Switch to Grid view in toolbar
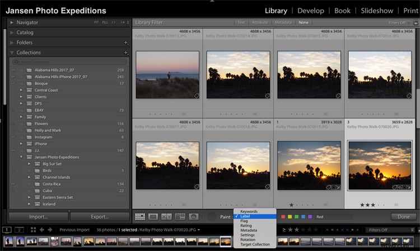Viewport: 420px width, 251px height. pos(140,216)
